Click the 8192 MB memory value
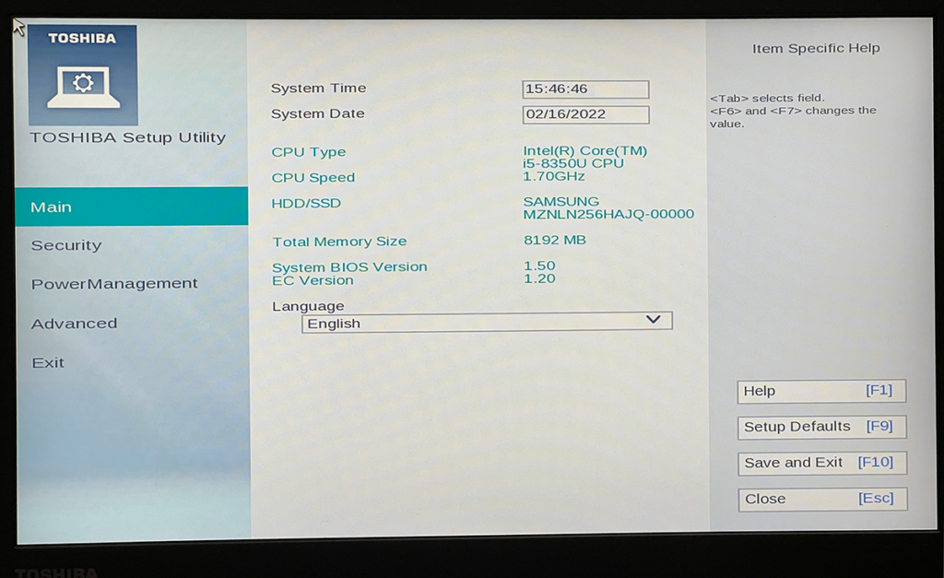 554,241
